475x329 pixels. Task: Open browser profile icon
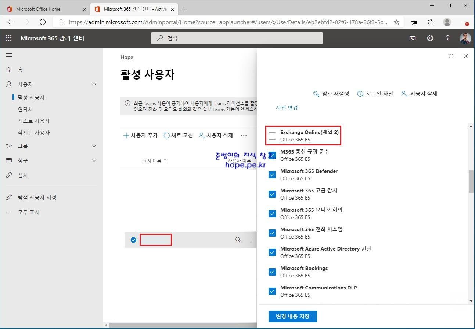[x=447, y=22]
